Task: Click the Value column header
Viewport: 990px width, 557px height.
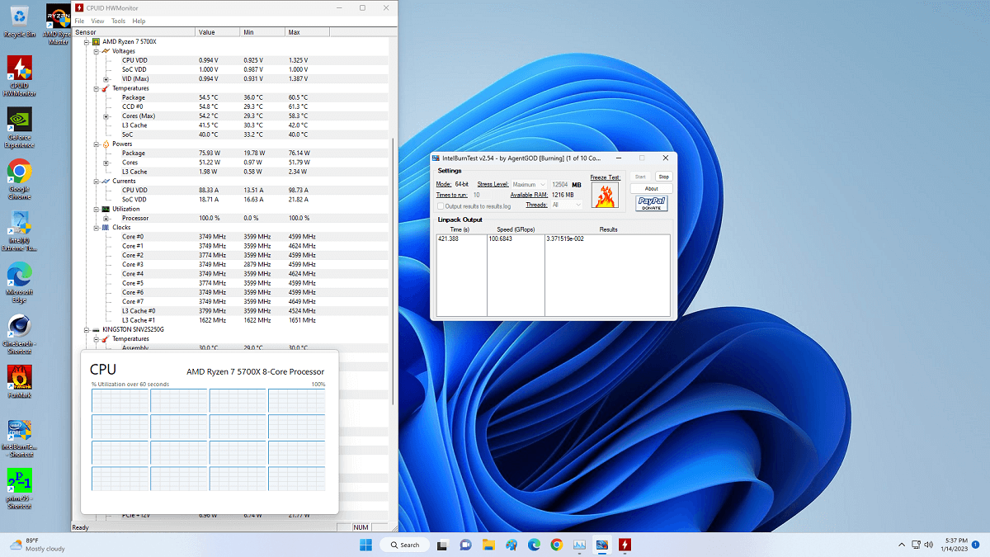Action: (x=218, y=32)
